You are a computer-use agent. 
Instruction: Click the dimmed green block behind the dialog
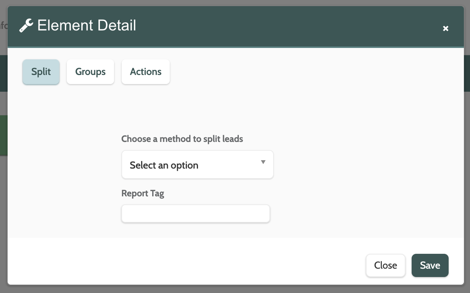coord(3,135)
